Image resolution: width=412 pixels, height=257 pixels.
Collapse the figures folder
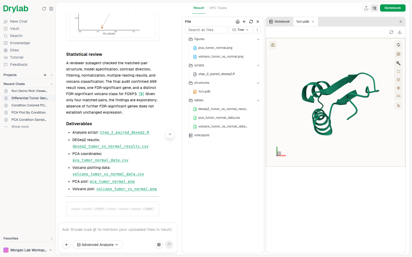258,39
